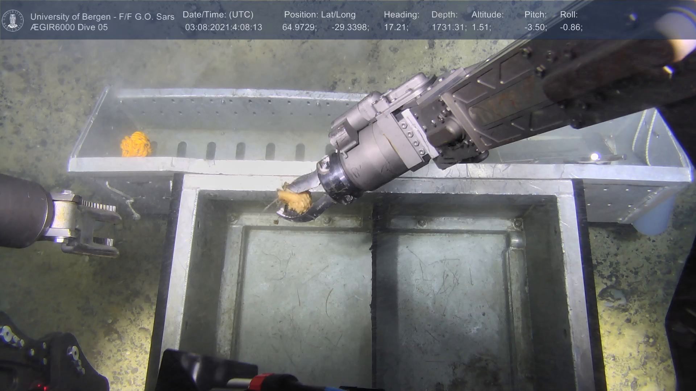Click the depth value 1731.31
Viewport: 696px width, 391px height.
[448, 28]
